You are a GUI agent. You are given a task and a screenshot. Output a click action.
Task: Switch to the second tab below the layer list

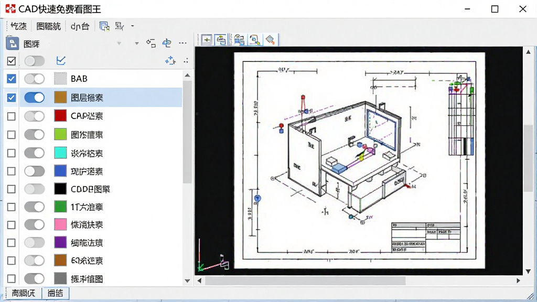(55, 293)
